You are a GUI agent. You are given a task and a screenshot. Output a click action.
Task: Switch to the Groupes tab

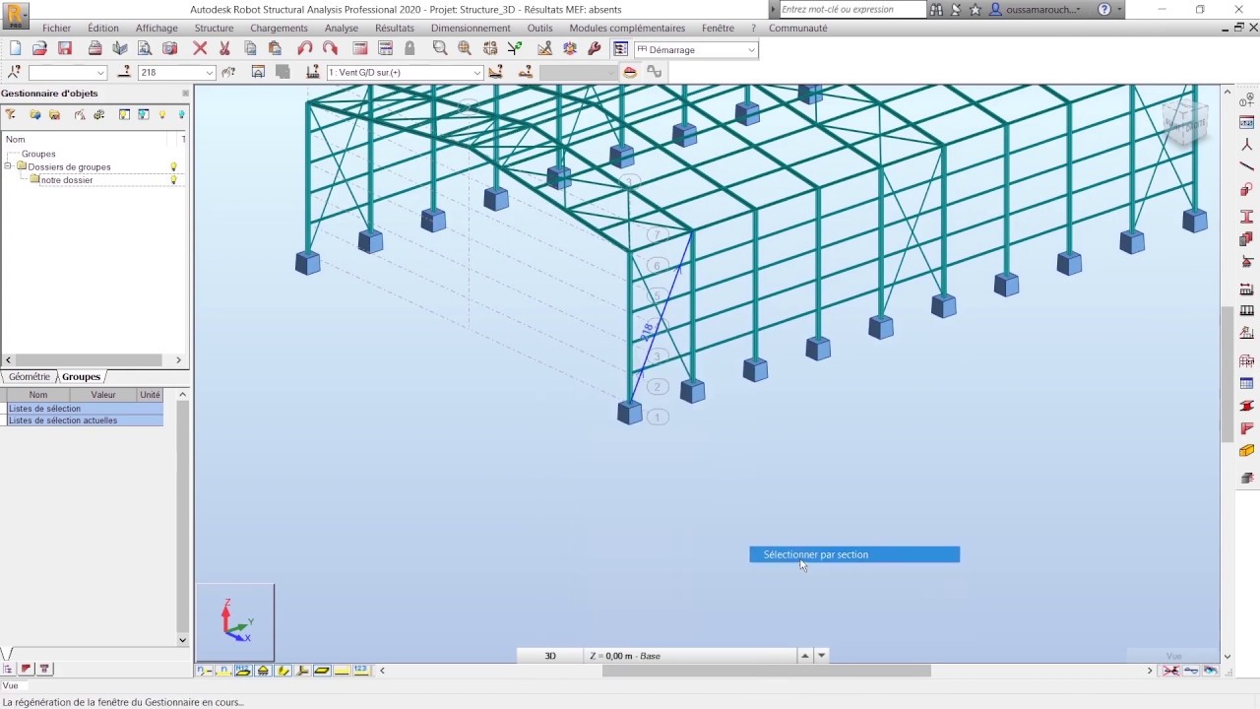[81, 377]
